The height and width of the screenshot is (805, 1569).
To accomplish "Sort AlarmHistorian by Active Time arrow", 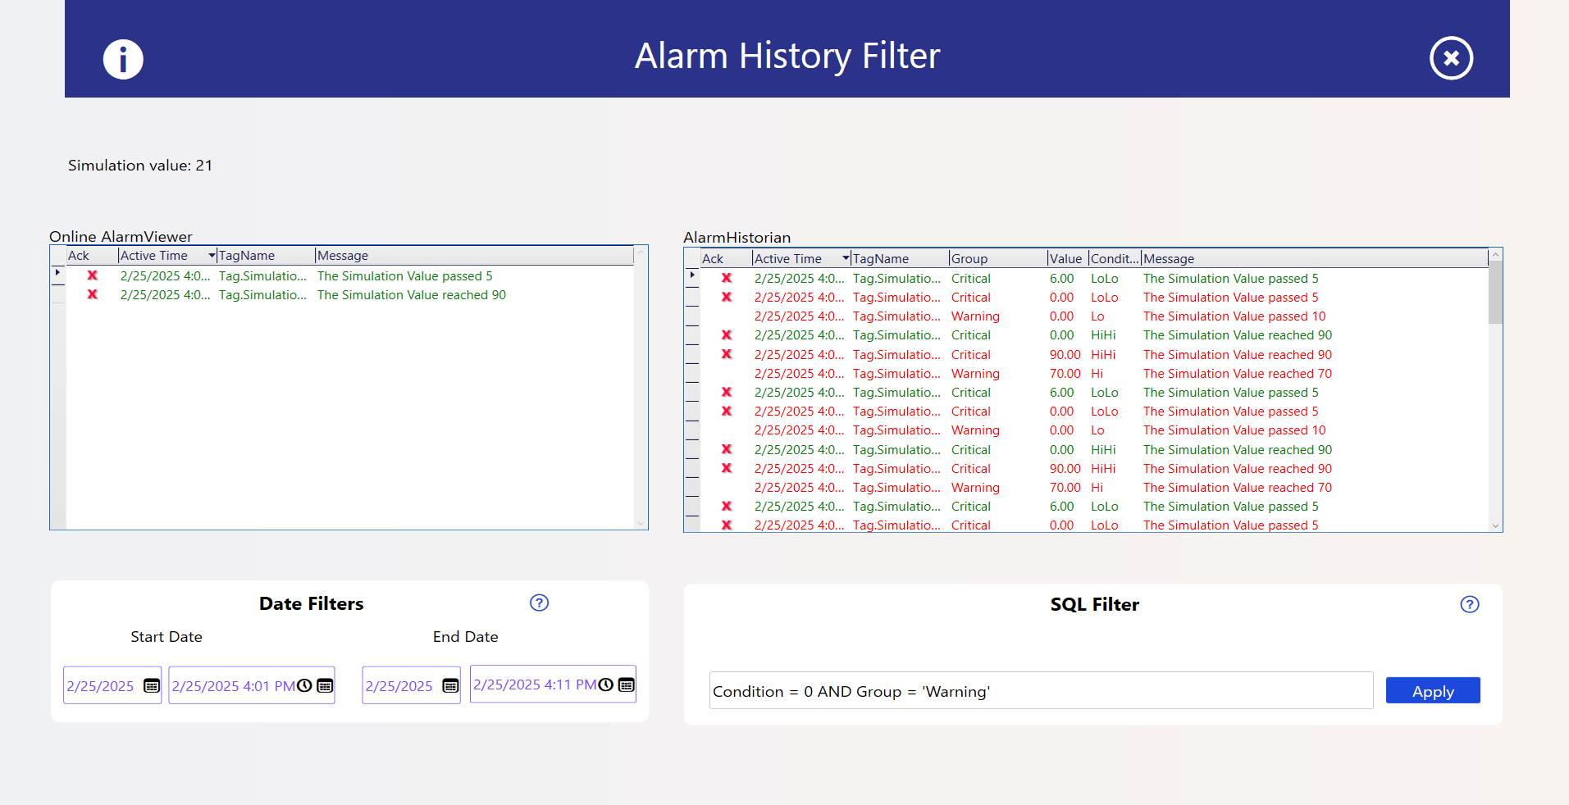I will pos(846,259).
